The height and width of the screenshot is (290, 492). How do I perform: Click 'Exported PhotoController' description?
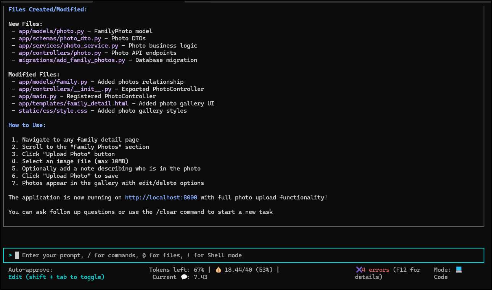coord(163,89)
